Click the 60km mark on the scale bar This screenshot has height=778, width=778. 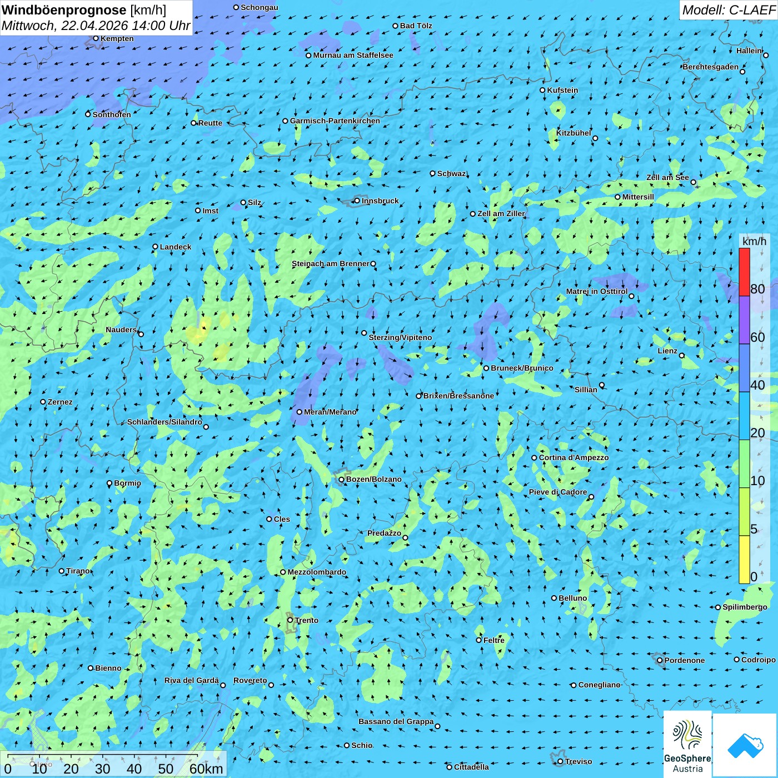tap(206, 769)
